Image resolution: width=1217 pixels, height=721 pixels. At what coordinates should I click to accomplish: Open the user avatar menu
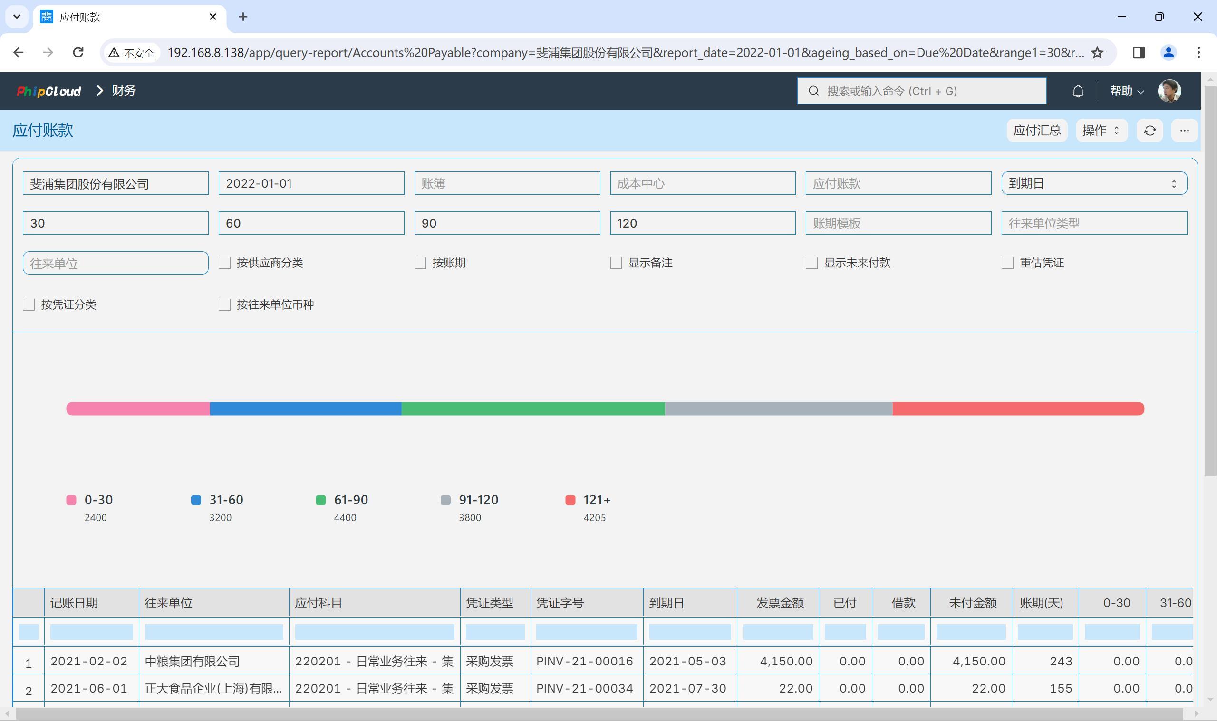click(x=1169, y=91)
